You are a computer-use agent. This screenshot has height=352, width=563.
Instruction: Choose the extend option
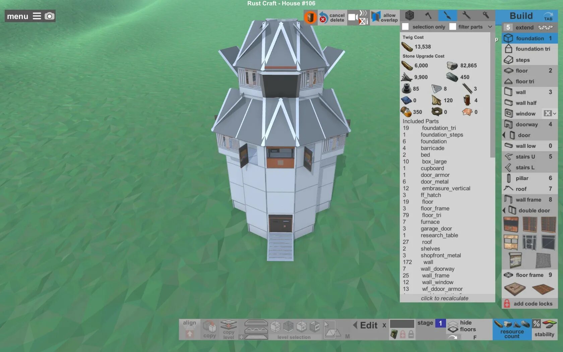[x=530, y=27]
